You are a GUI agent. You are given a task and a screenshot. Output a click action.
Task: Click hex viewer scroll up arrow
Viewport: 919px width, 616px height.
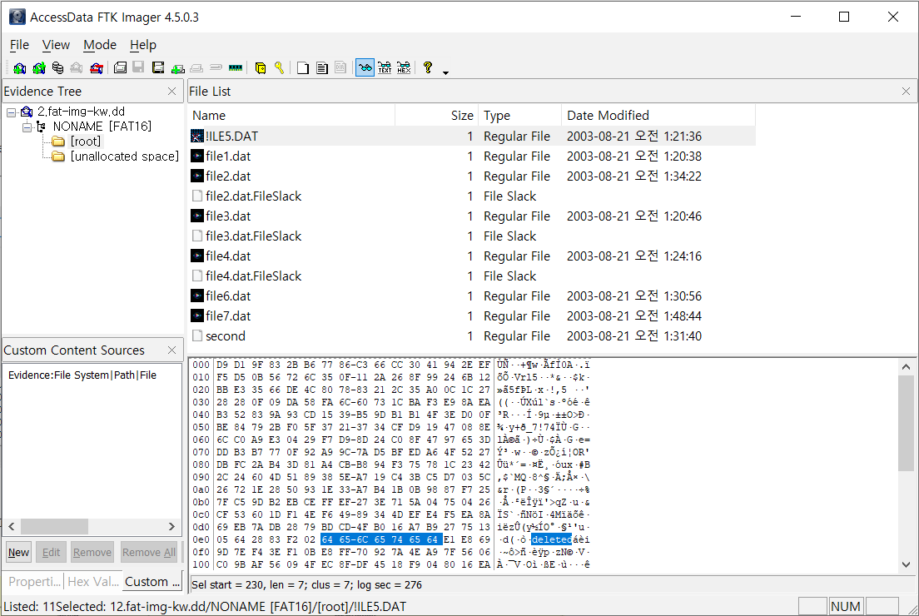point(907,367)
